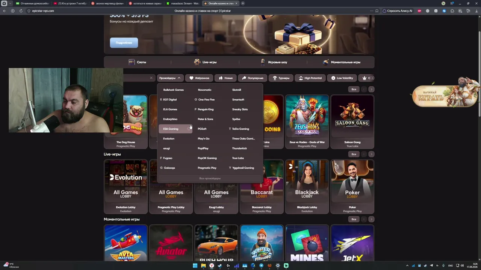Open the Blackjack Lobby card
Image resolution: width=481 pixels, height=270 pixels.
point(307,187)
